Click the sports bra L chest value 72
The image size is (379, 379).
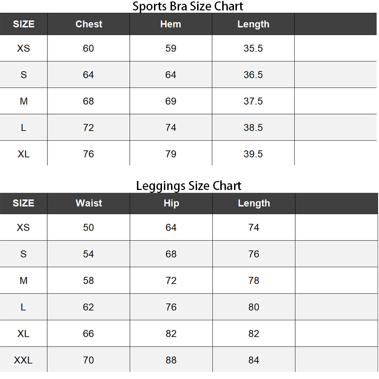click(89, 128)
